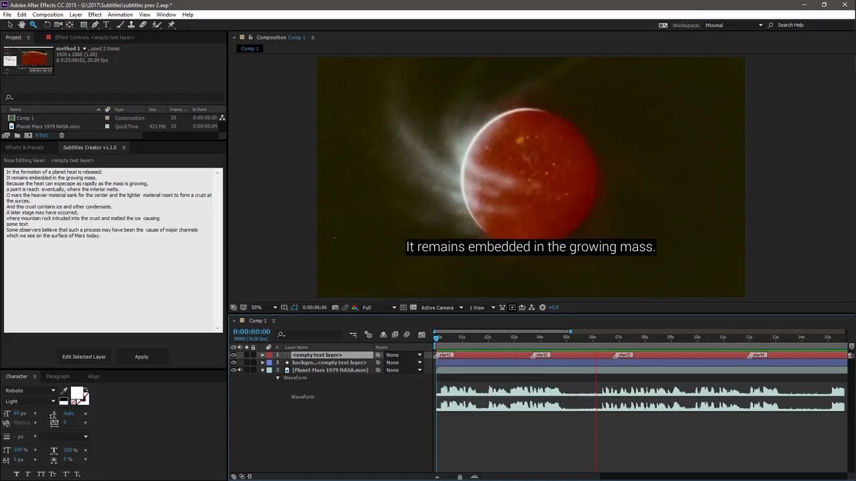Open the Effect menu

click(94, 14)
